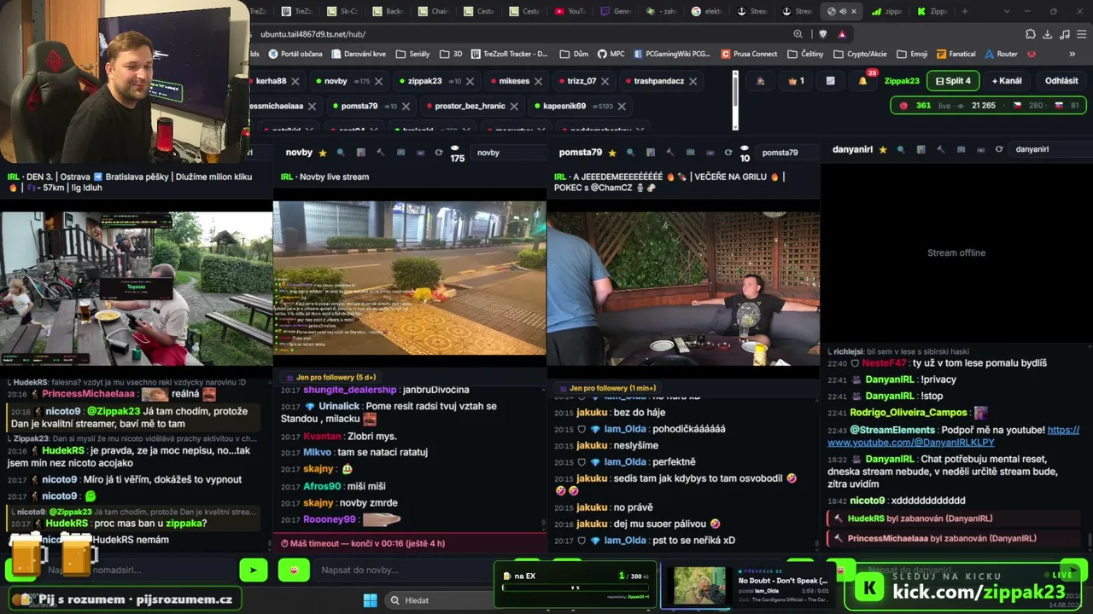Remove novby channel chip
Screen dimensions: 1093x614
tap(378, 81)
